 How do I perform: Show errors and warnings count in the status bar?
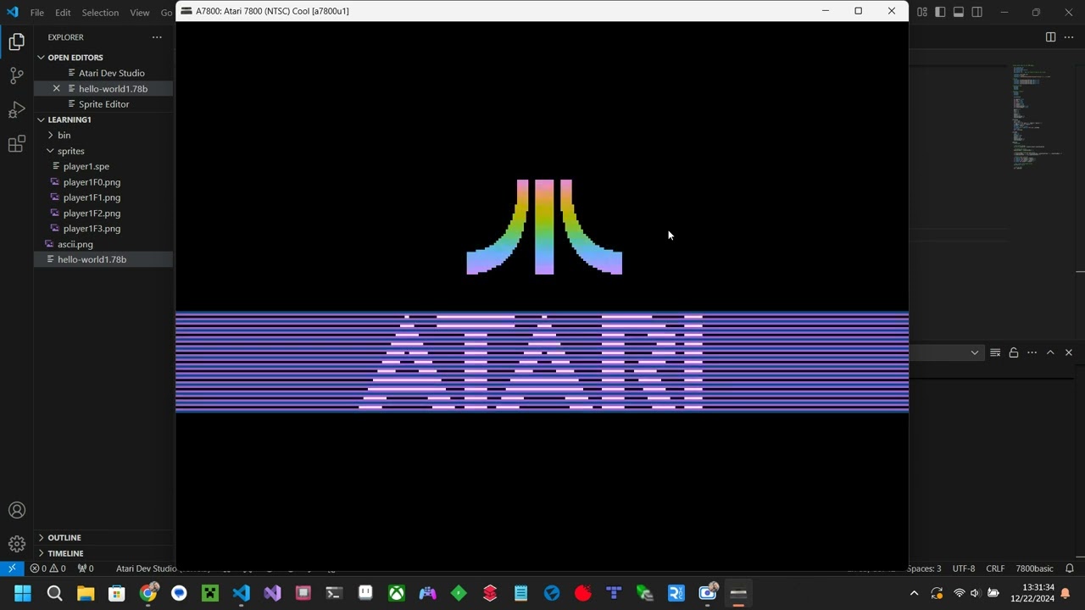coord(47,568)
